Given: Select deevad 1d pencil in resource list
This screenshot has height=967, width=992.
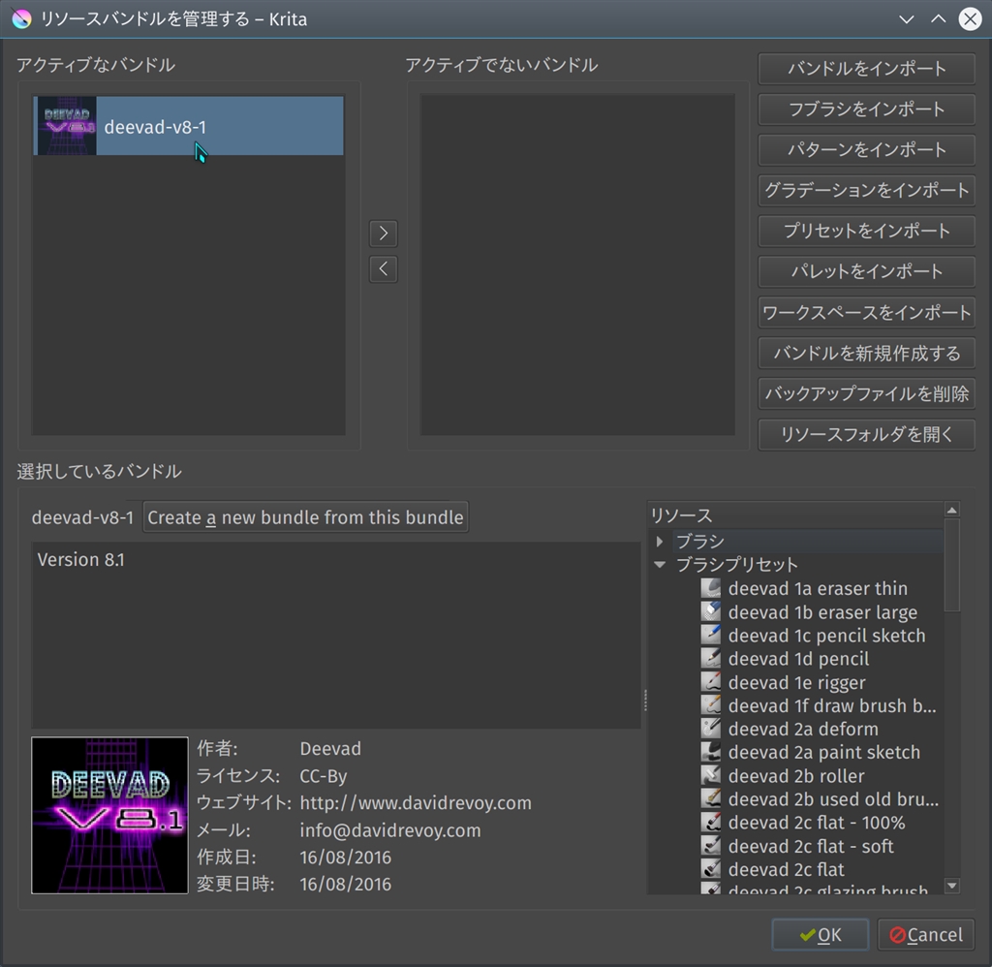Looking at the screenshot, I should [x=798, y=659].
